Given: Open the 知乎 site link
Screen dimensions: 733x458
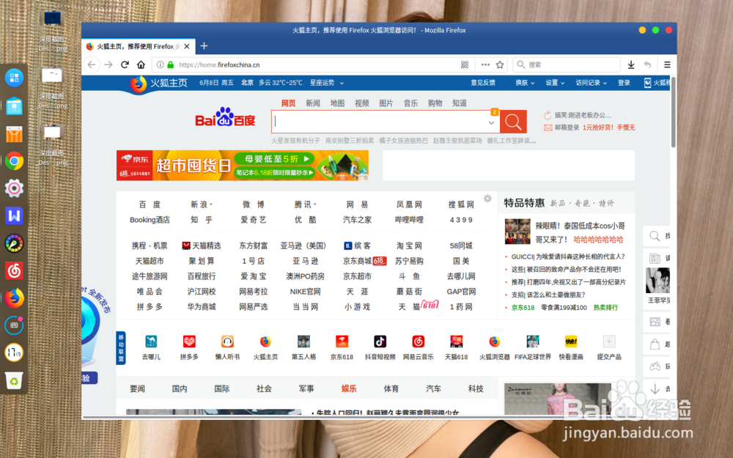Looking at the screenshot, I should (x=202, y=220).
